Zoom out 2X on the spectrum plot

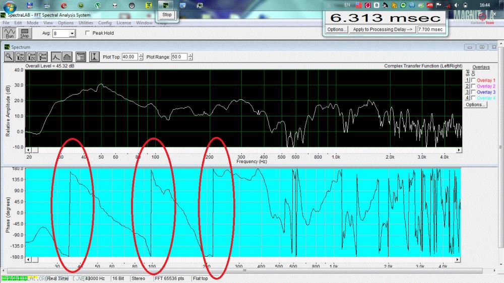[x=31, y=57]
